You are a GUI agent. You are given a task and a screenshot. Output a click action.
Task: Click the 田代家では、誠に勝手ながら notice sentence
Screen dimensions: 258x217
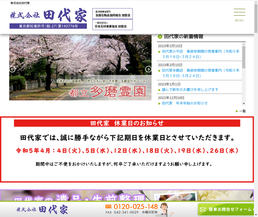(127, 138)
